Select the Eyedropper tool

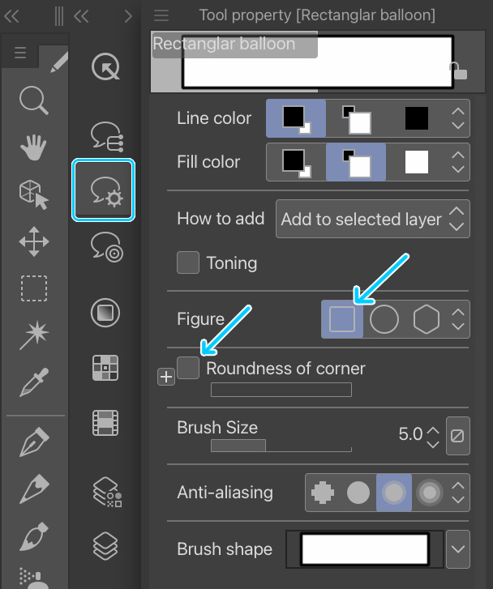[34, 380]
